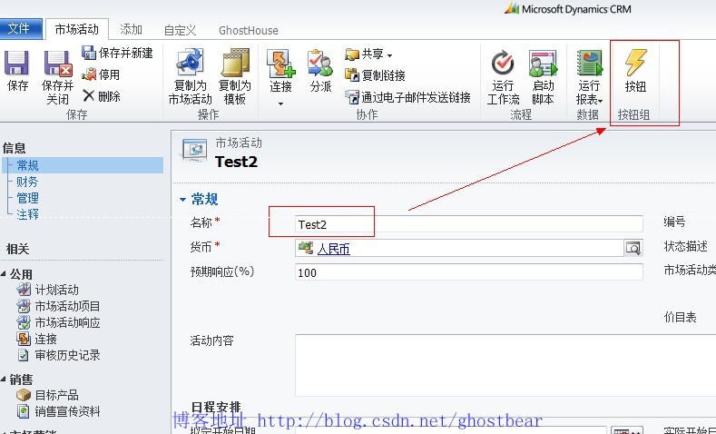Click the Assign (分派) icon
Viewport: 716px width, 434px height.
[x=320, y=63]
